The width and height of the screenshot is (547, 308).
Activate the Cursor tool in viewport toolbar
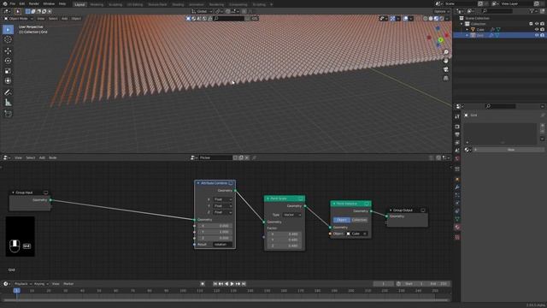coord(8,39)
